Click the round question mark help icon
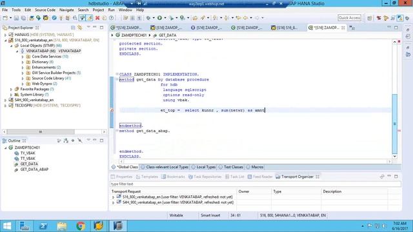The width and height of the screenshot is (413, 232). click(x=112, y=18)
